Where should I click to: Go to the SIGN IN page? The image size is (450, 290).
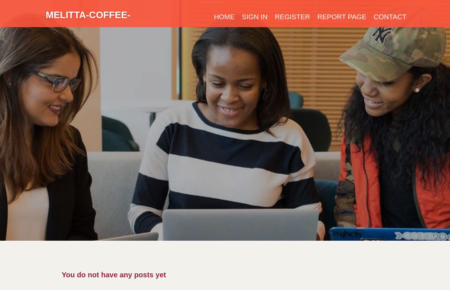254,17
